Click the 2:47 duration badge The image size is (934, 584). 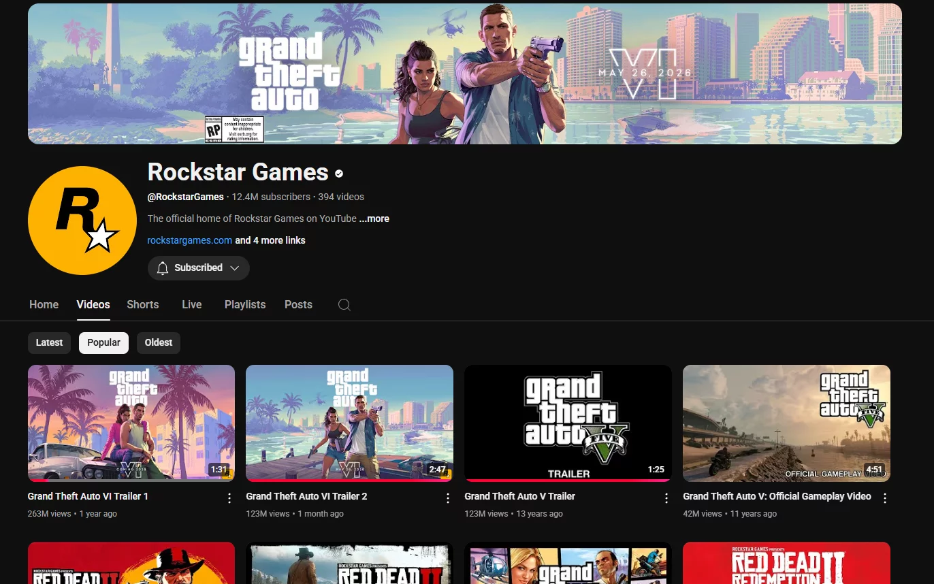pyautogui.click(x=437, y=469)
